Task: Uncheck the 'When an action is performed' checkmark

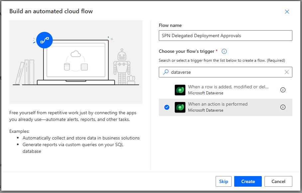Action: 167,107
